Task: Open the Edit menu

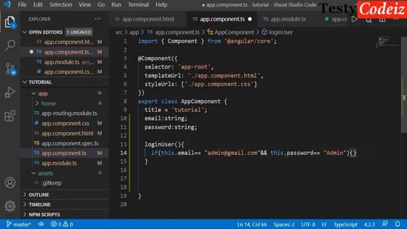Action: [38, 4]
